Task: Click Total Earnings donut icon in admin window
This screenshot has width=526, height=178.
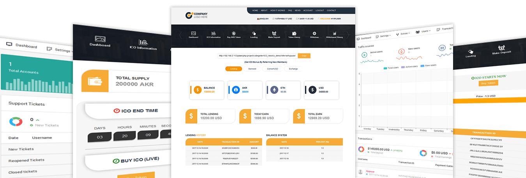Action: tap(423, 153)
